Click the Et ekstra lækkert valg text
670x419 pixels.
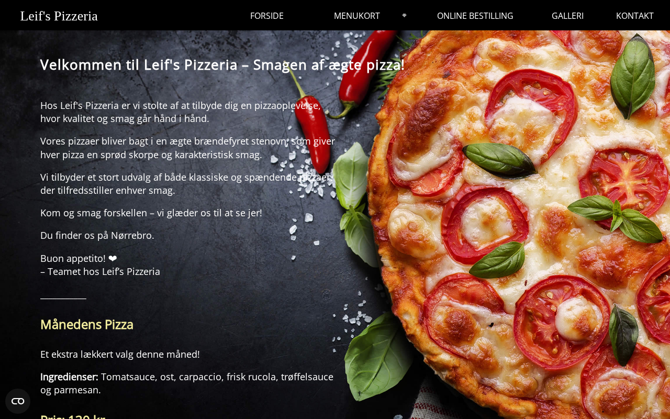tap(120, 355)
